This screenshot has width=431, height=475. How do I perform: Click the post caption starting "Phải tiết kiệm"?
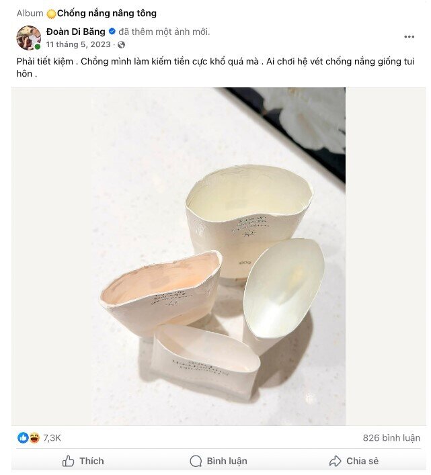pos(202,67)
